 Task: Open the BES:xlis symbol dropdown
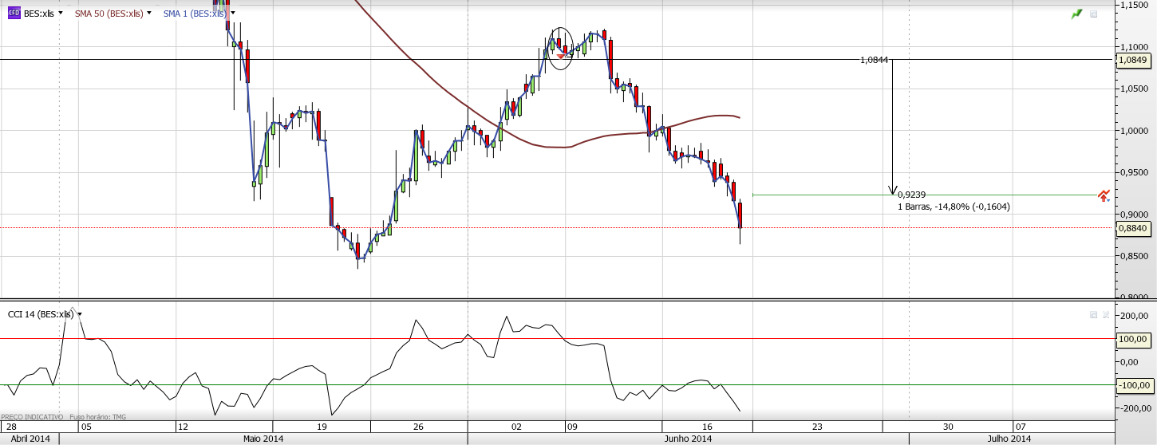[61, 14]
